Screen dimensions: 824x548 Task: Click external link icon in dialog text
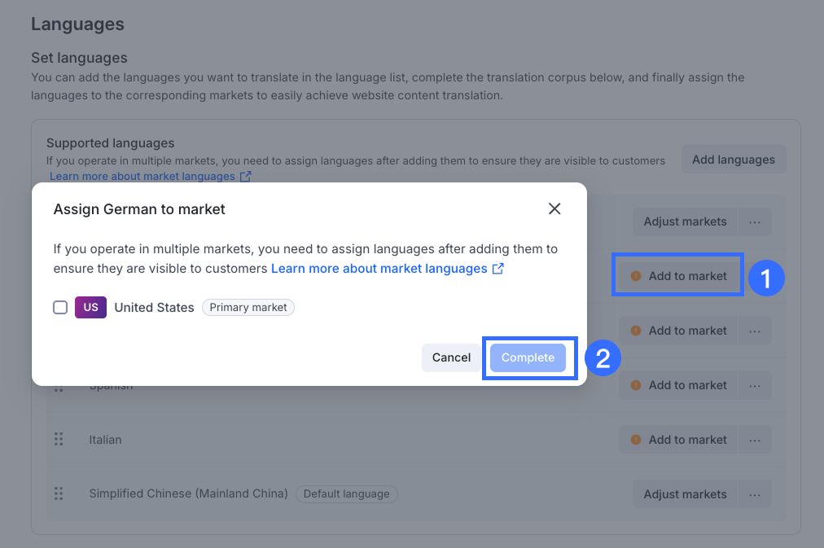[498, 269]
